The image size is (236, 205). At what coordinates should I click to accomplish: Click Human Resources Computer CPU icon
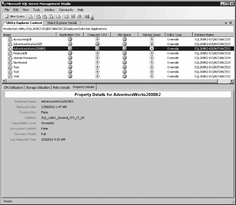click(98, 58)
